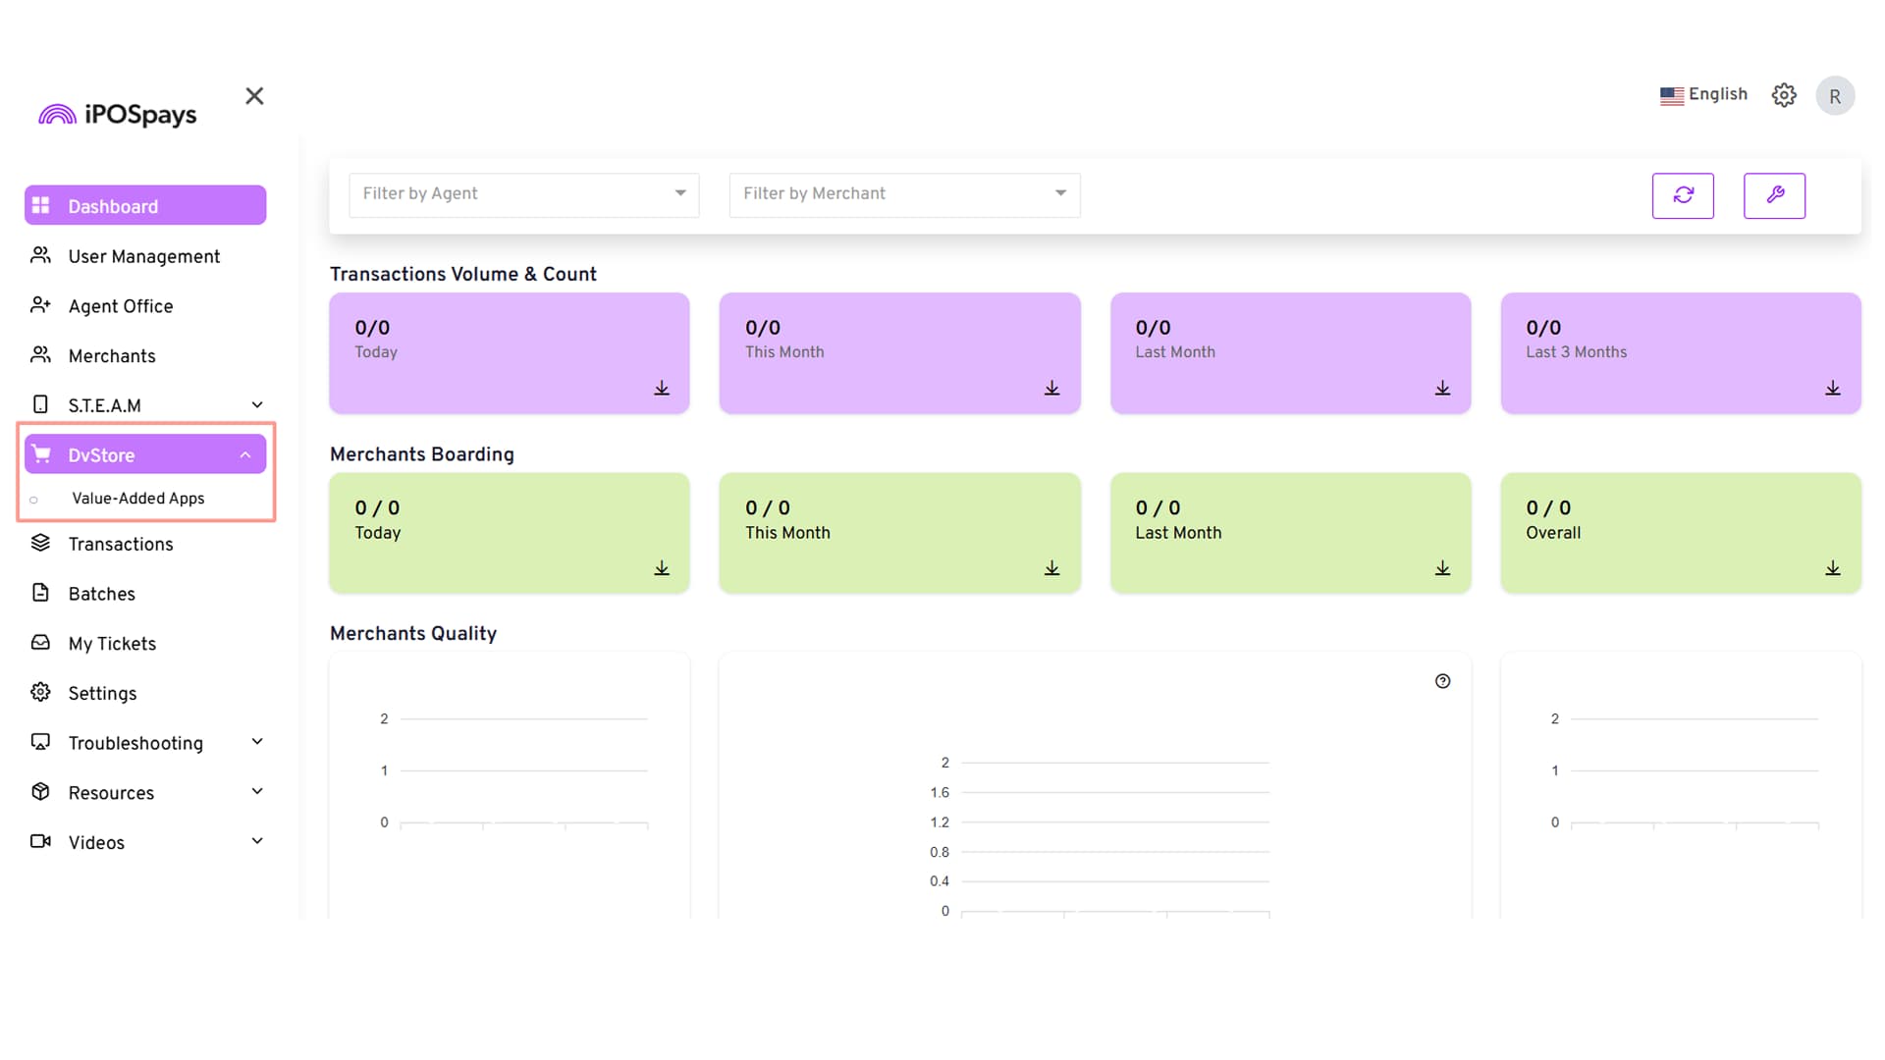The height and width of the screenshot is (1060, 1885).
Task: Click the Transactions layers icon
Action: pos(40,543)
